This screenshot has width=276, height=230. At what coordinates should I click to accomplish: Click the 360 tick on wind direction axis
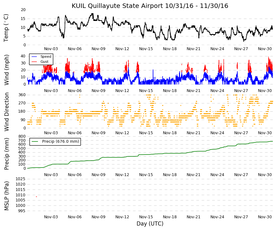(22, 95)
